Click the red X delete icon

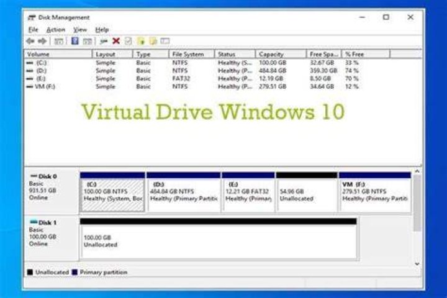(x=116, y=41)
